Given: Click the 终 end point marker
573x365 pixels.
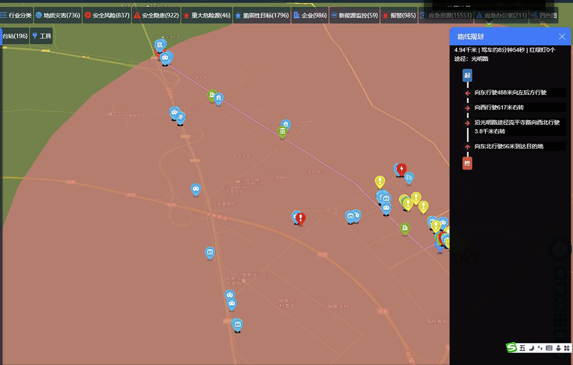Looking at the screenshot, I should [x=467, y=163].
